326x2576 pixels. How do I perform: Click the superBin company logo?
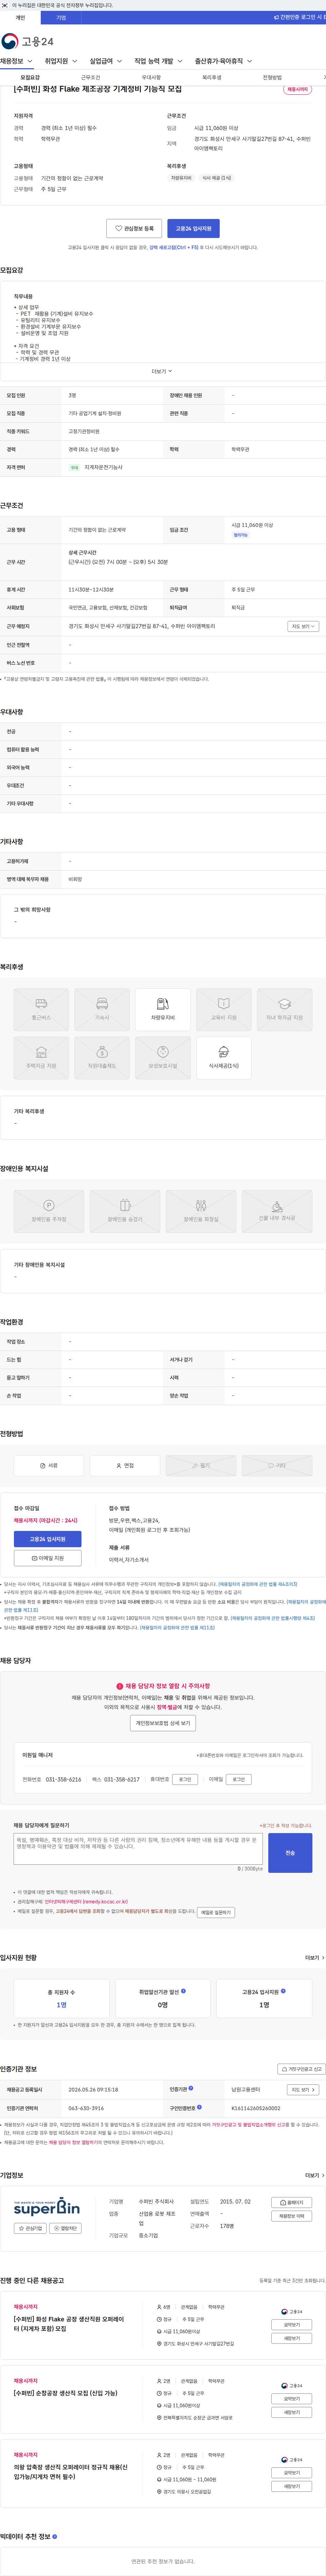coord(47,2207)
